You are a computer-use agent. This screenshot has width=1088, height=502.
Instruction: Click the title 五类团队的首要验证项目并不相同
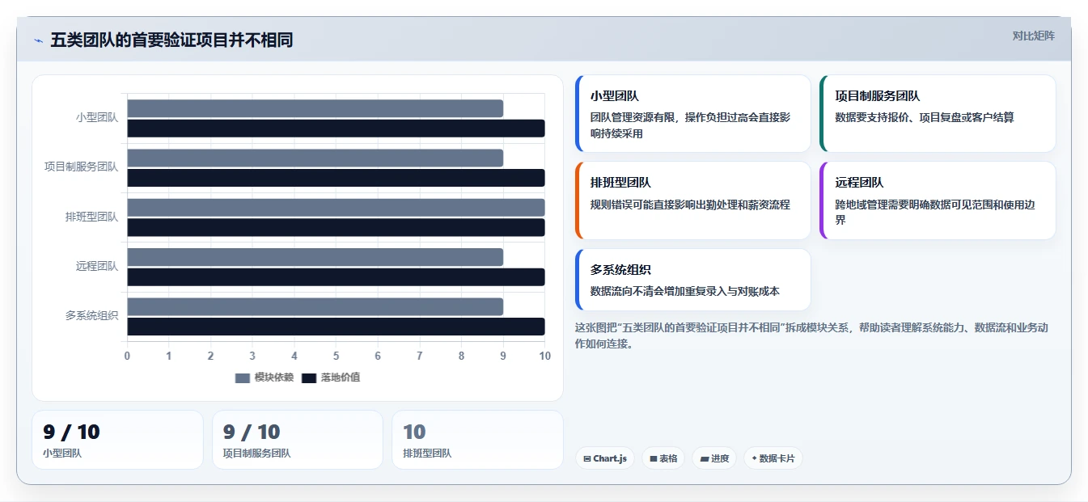pyautogui.click(x=171, y=40)
